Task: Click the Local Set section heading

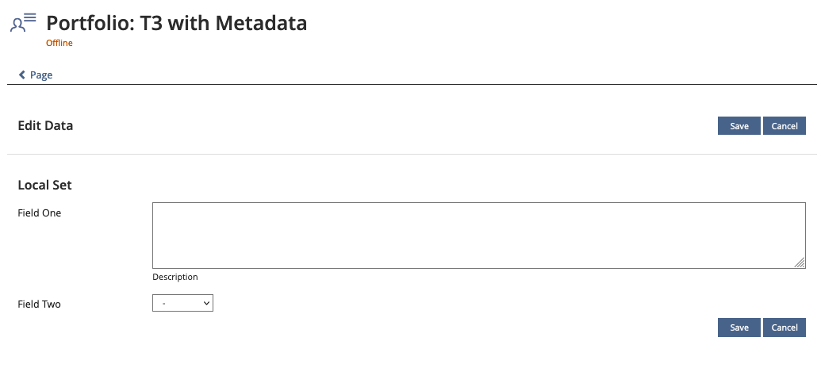Action: [44, 185]
